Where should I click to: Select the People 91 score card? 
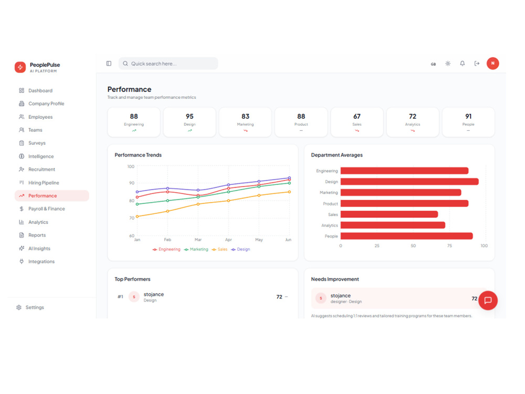tap(468, 122)
